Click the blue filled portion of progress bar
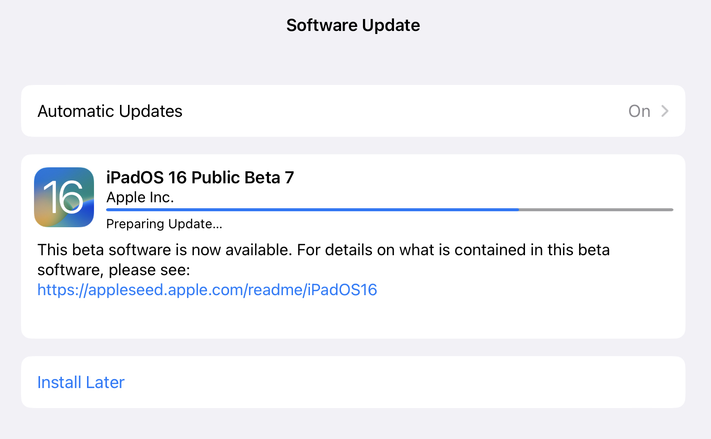 coord(312,210)
